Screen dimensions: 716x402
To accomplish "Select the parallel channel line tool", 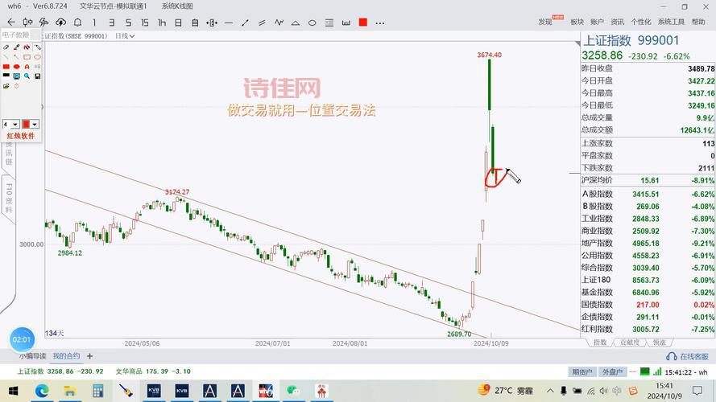I will [262, 23].
